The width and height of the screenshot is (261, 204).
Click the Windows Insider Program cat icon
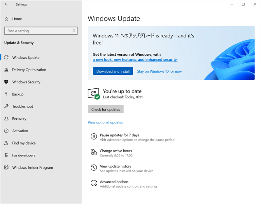coord(6,167)
